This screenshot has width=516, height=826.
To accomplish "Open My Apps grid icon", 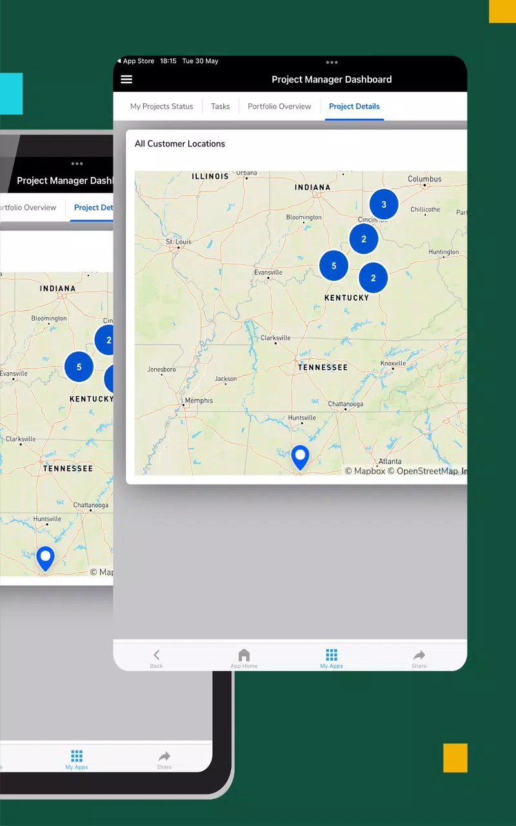I will coord(332,655).
